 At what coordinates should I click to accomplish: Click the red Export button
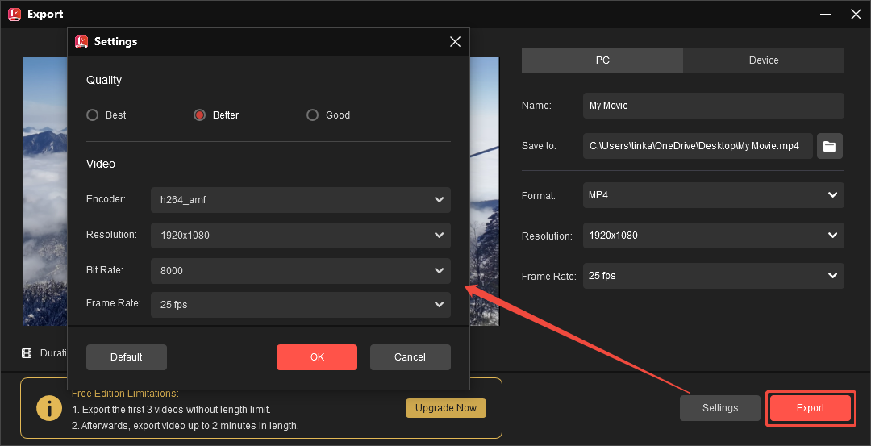coord(811,407)
